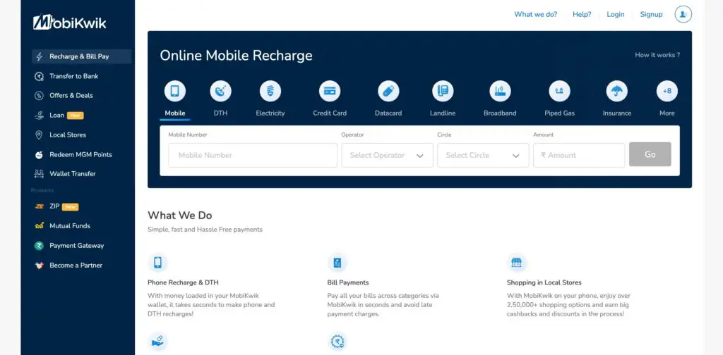The image size is (723, 355).
Task: Click the grey Go button
Action: tap(650, 154)
